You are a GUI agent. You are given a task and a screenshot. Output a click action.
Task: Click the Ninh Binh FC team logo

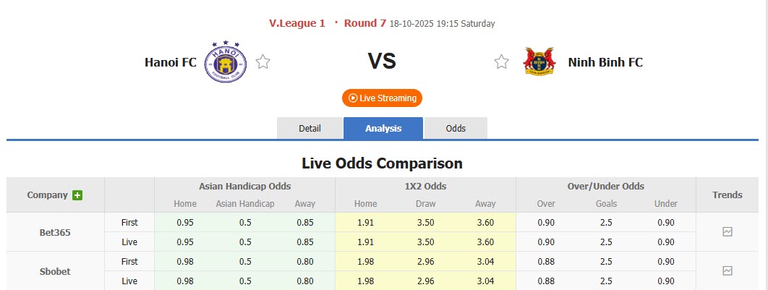click(x=539, y=62)
